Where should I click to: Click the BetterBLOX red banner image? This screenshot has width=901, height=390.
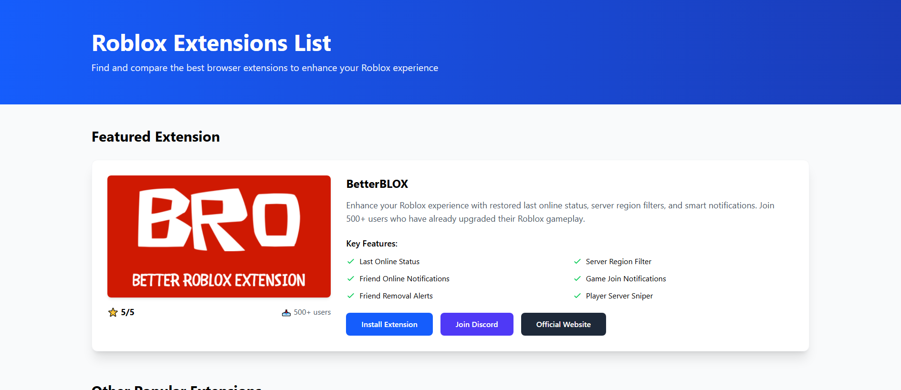pos(219,236)
